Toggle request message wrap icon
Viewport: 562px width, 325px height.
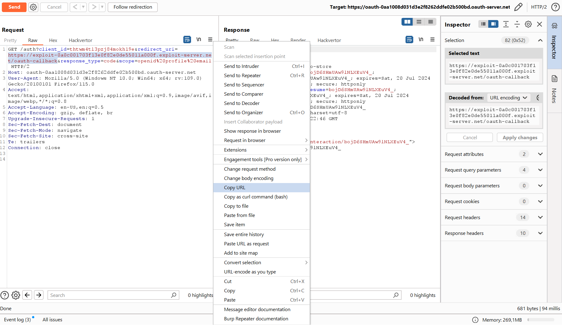pos(187,40)
